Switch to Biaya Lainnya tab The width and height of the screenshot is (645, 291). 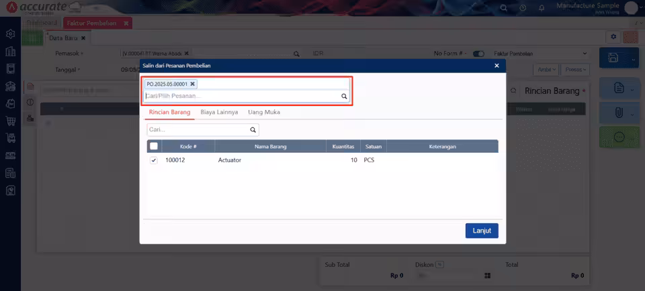click(x=219, y=112)
